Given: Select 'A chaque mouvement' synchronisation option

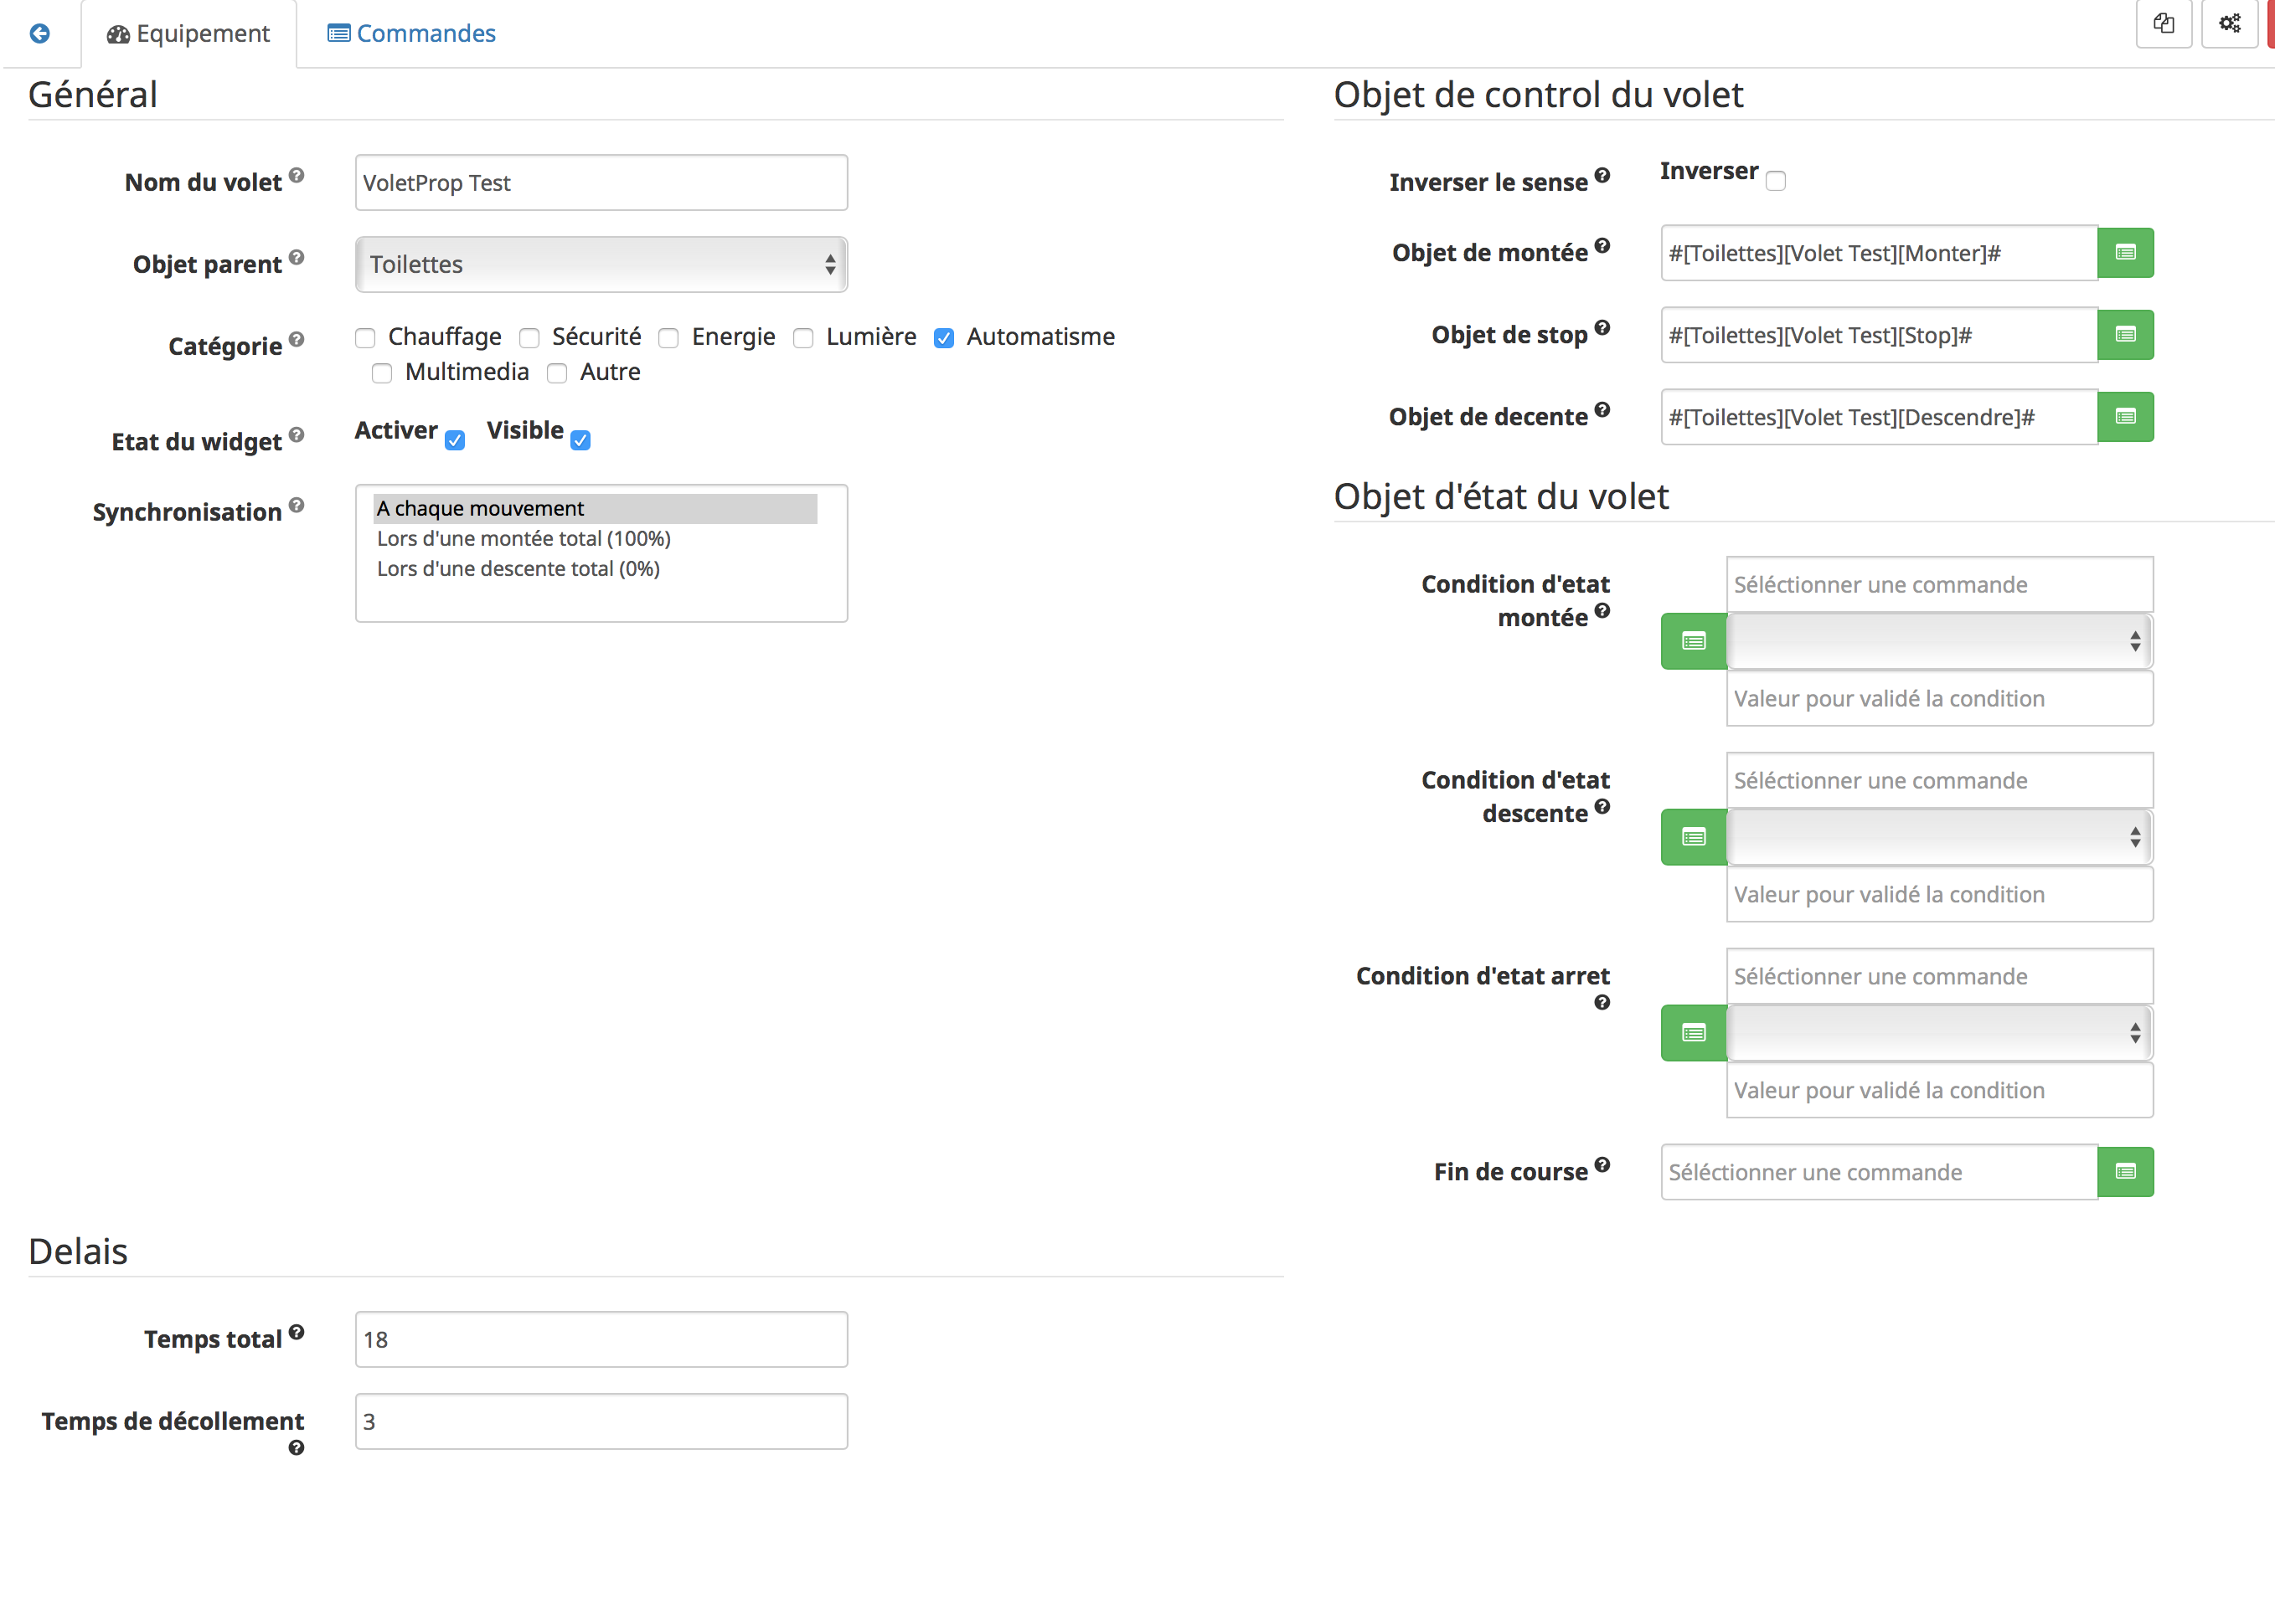Looking at the screenshot, I should [596, 508].
